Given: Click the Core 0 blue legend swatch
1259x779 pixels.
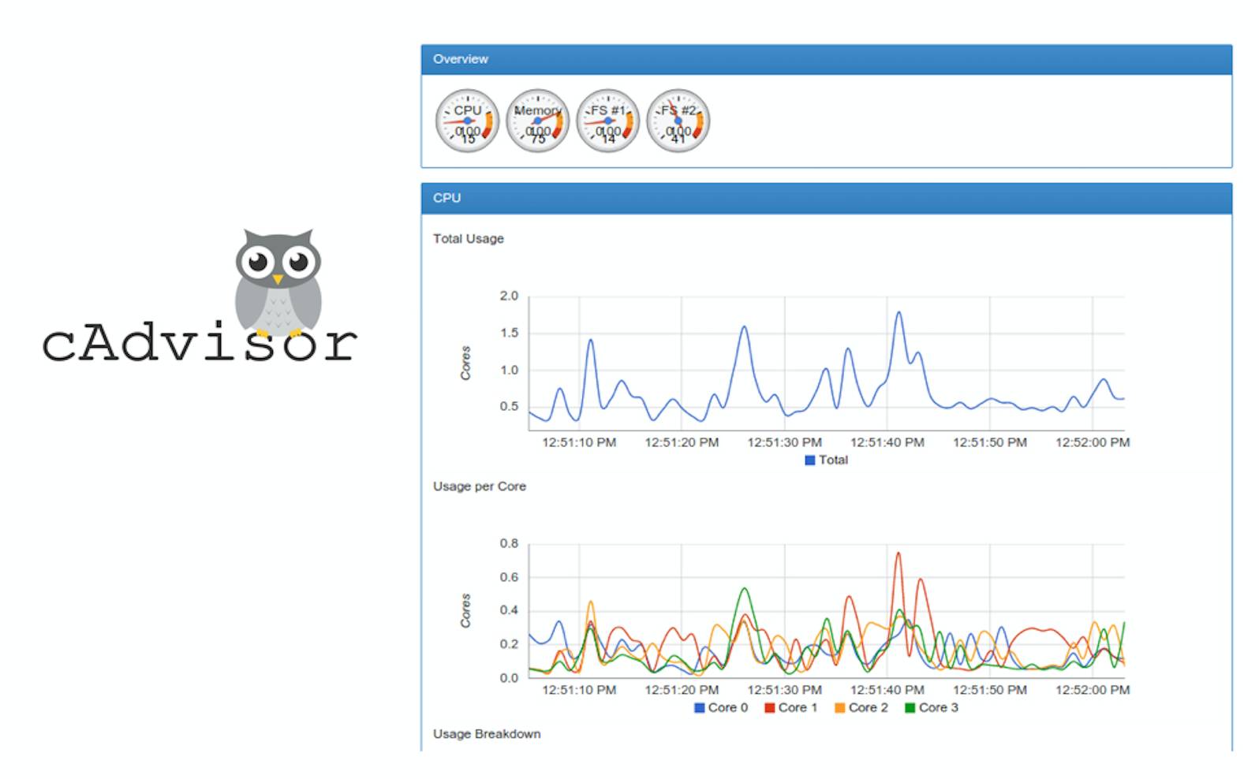Looking at the screenshot, I should point(699,708).
